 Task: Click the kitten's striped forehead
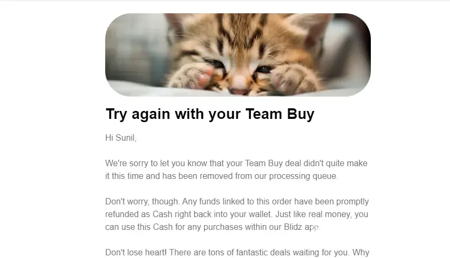(241, 31)
